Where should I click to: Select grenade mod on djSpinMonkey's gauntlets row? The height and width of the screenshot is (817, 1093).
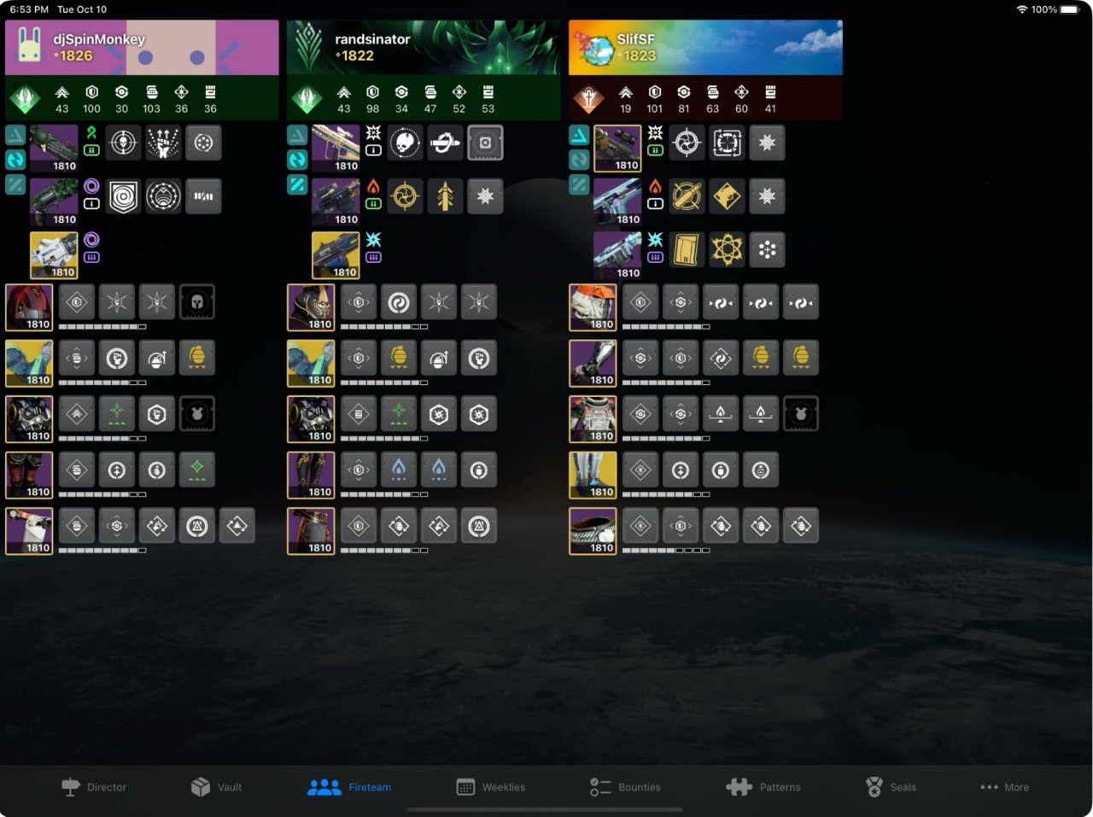coord(197,358)
